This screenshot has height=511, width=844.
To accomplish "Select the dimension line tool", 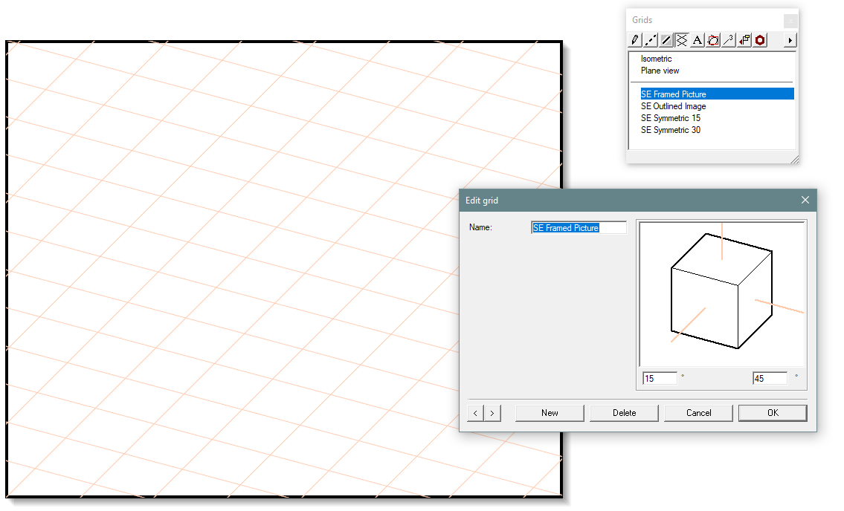I will pos(728,39).
